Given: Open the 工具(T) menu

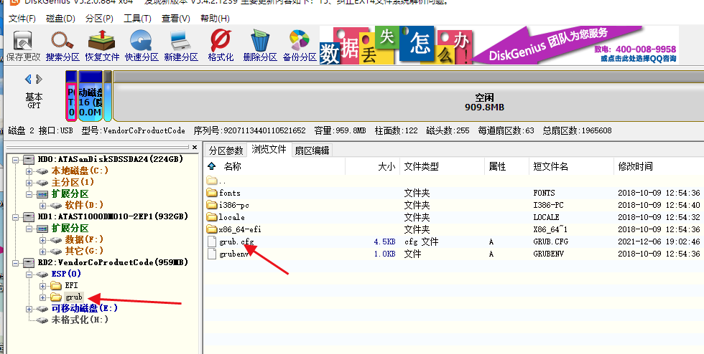Looking at the screenshot, I should [137, 19].
